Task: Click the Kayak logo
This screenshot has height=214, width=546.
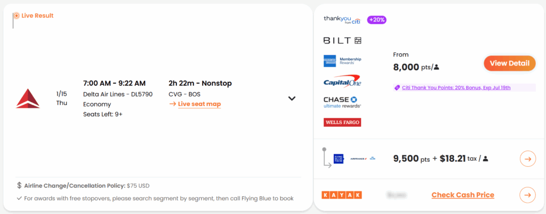Action: (x=342, y=195)
